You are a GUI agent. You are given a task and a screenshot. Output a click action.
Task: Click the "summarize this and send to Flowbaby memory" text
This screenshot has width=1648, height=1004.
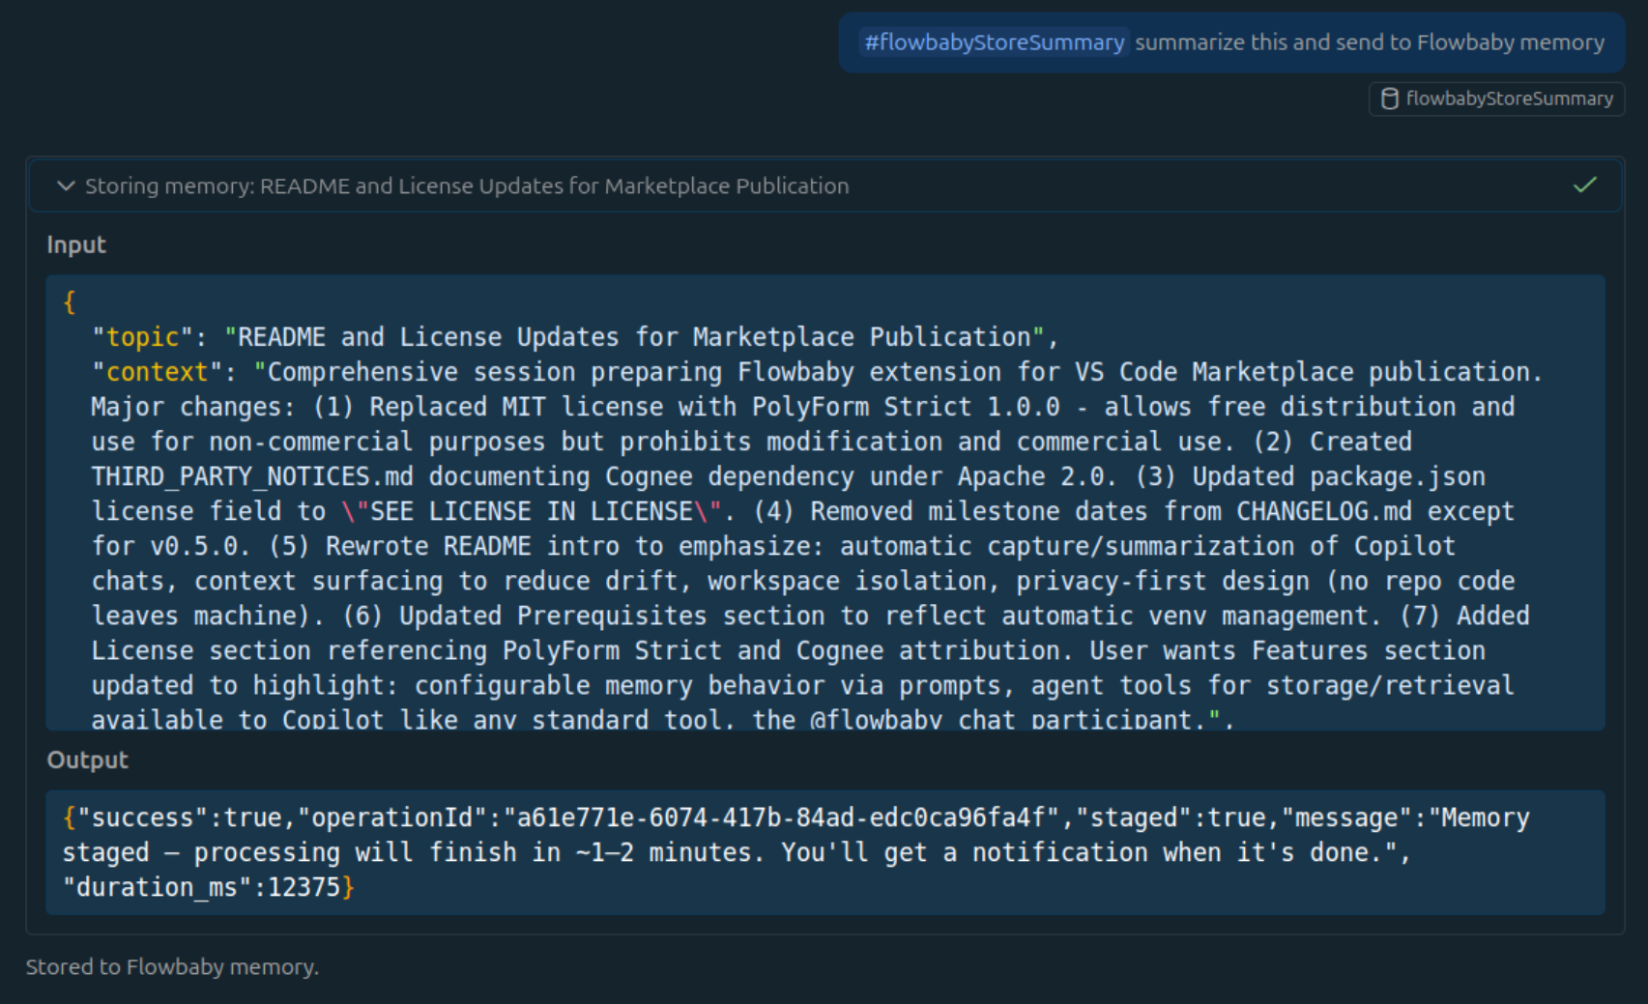[x=1369, y=43]
